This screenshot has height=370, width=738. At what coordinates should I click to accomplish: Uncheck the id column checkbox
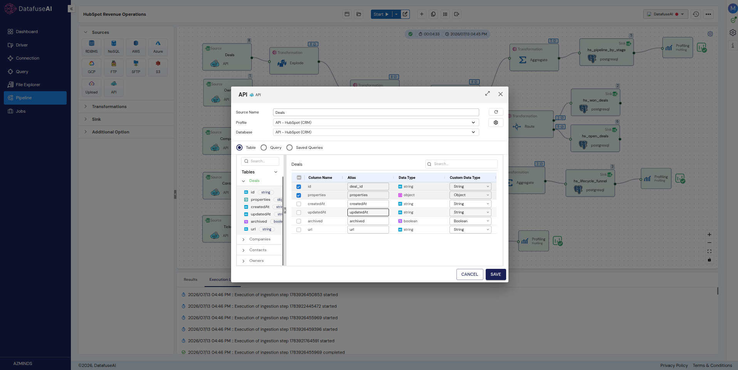click(299, 187)
